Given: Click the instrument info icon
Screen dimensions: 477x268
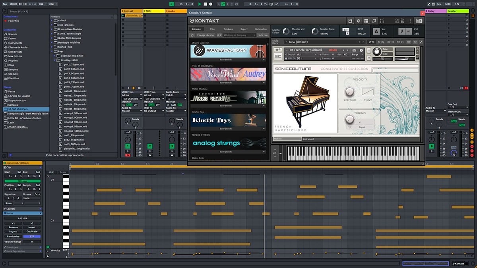Looking at the screenshot, I should click(x=361, y=50).
